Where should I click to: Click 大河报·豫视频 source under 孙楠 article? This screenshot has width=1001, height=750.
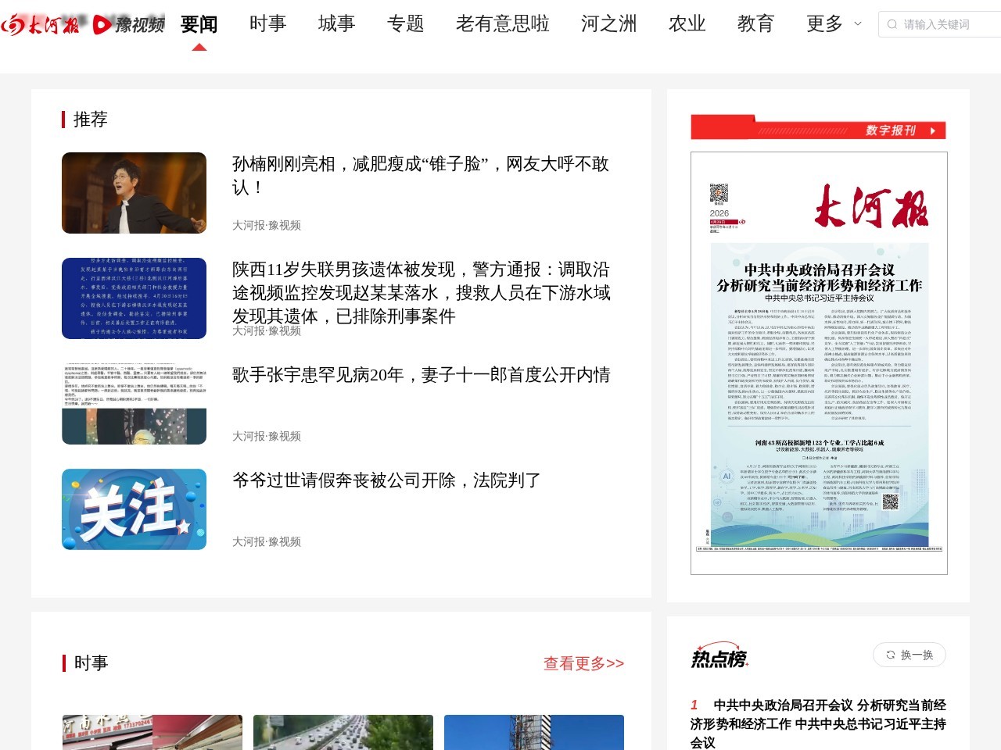(x=267, y=225)
